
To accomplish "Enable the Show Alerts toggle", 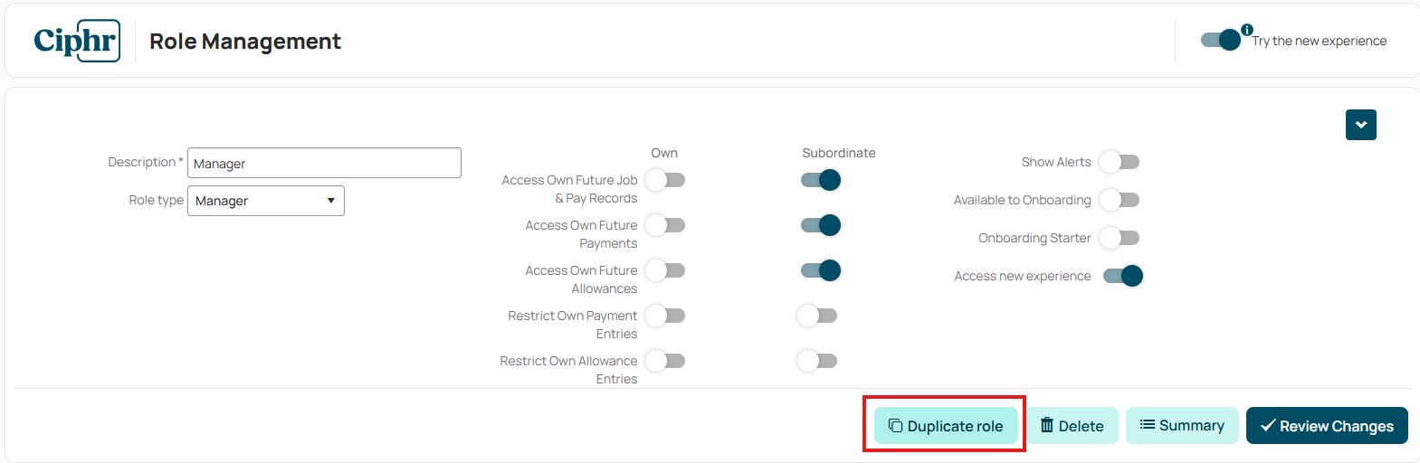I will tap(1120, 162).
